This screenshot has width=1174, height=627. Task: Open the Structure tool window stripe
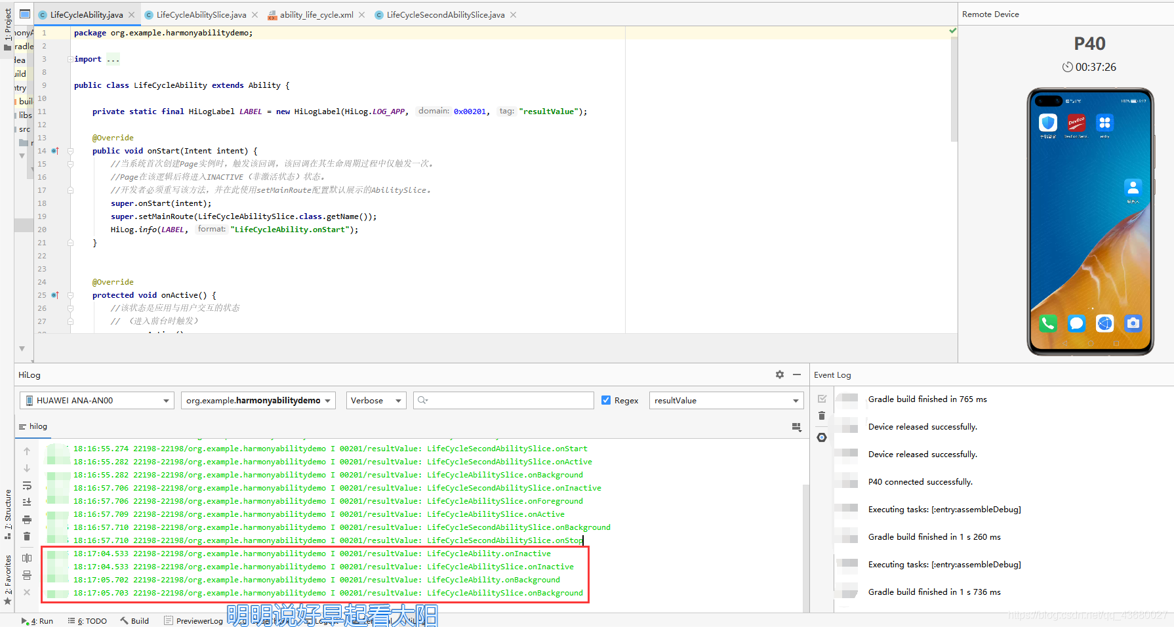click(x=8, y=514)
